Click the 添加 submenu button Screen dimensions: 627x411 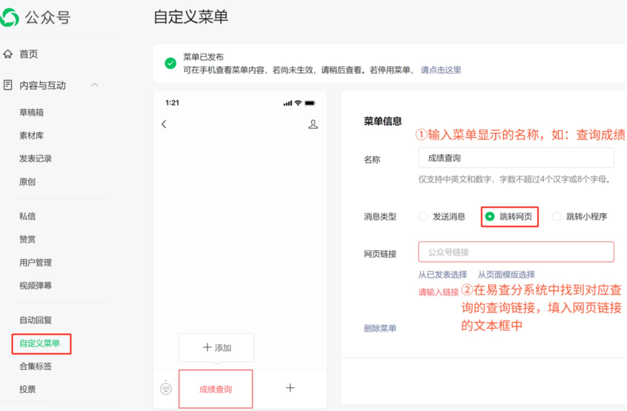(216, 348)
